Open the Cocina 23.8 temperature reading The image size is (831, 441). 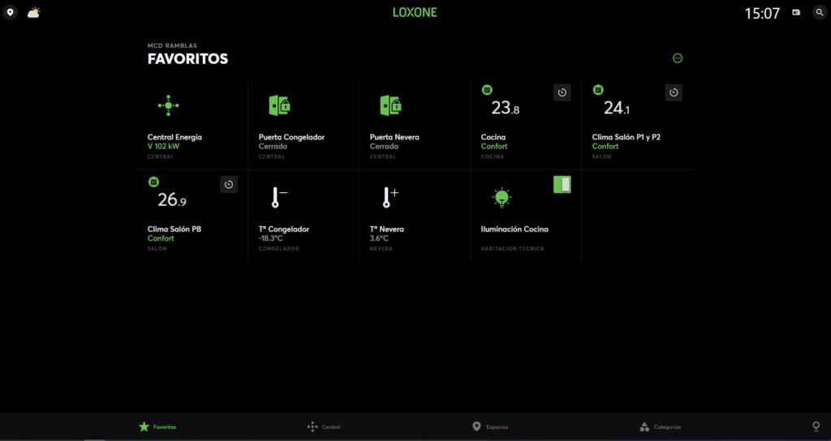click(505, 109)
